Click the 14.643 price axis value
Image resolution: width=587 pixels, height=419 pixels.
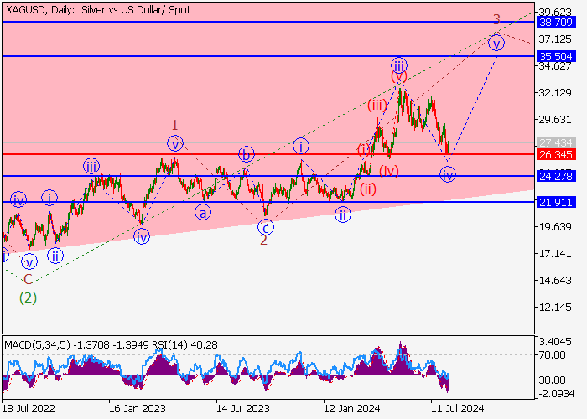coord(555,280)
